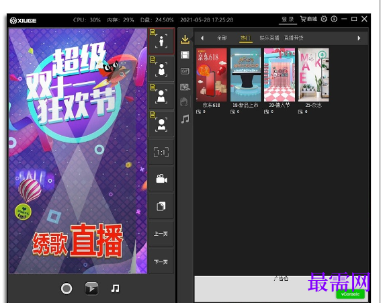Minimize the XIUGE window
383x303 pixels.
pyautogui.click(x=344, y=19)
